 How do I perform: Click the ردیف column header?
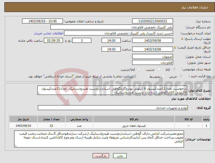[x=206, y=119]
